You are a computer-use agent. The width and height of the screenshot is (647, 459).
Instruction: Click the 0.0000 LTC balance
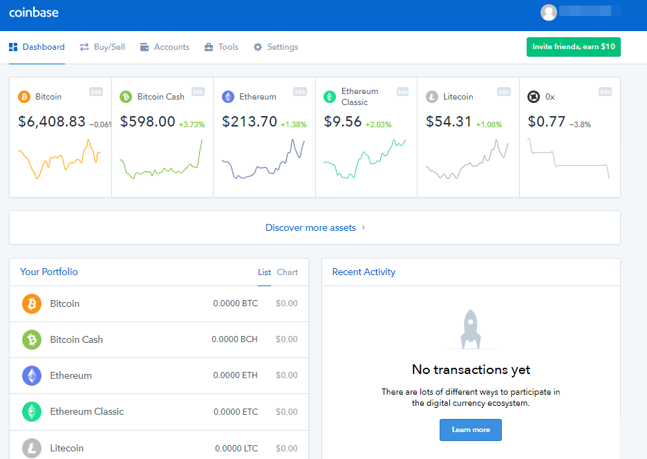(x=236, y=449)
